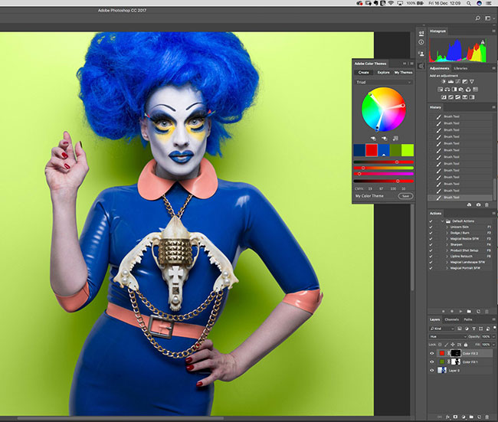Click the Wi-Fi status icon
The height and width of the screenshot is (422, 498).
[x=391, y=3]
